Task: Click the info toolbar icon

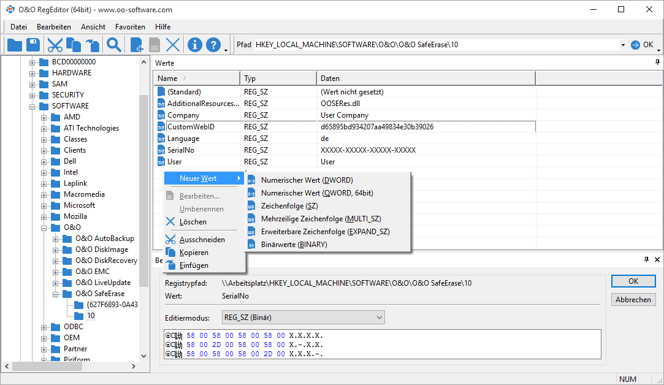Action: 195,45
